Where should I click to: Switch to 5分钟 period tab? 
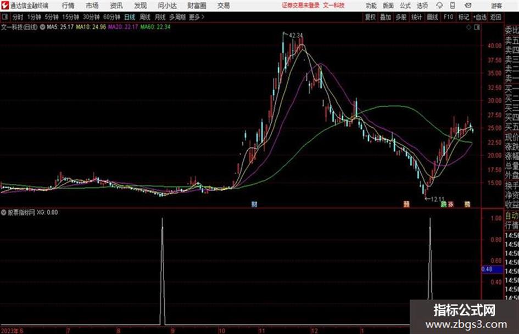click(x=52, y=17)
